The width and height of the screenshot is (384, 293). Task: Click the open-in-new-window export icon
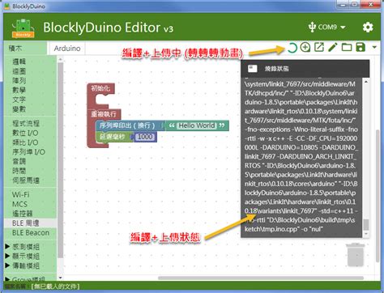click(319, 48)
